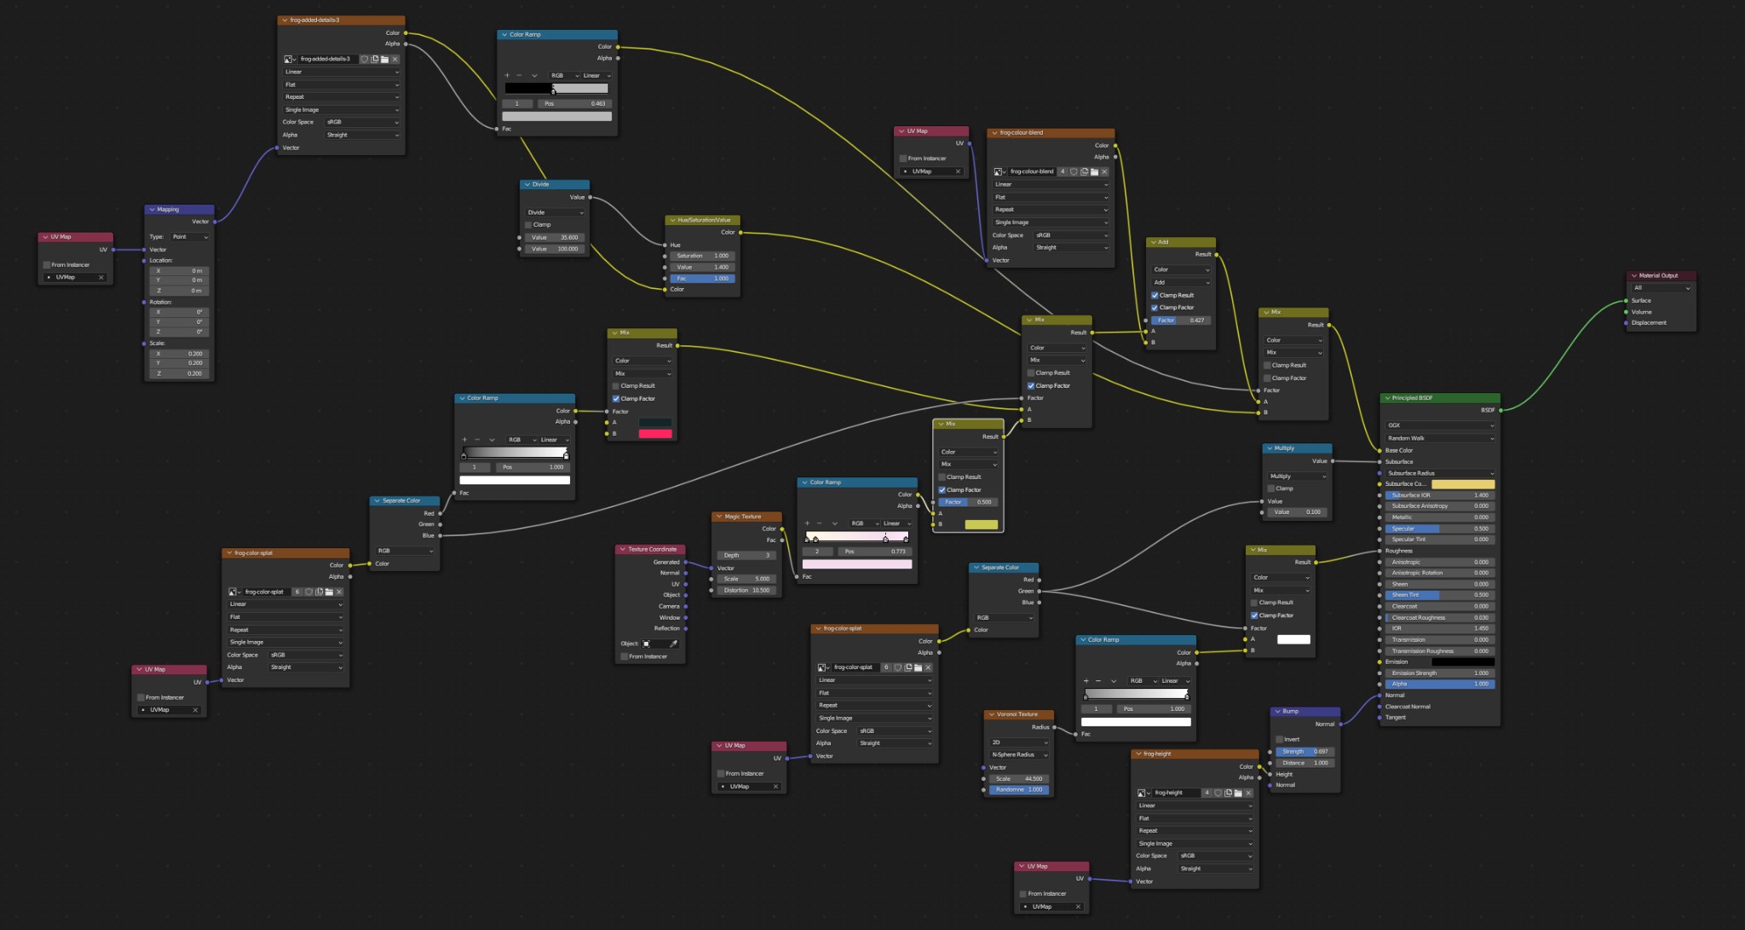Open N-Sphere Radius dropdown in Voronoi Texture

(1019, 754)
